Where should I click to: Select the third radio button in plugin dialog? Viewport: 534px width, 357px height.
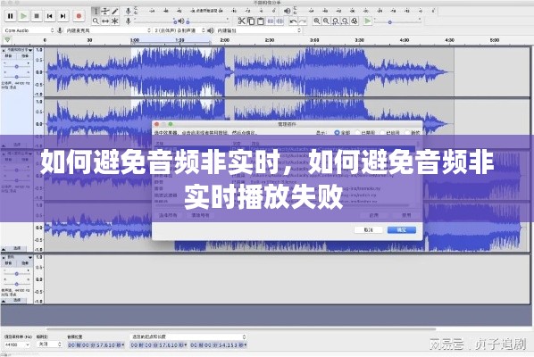[382, 132]
